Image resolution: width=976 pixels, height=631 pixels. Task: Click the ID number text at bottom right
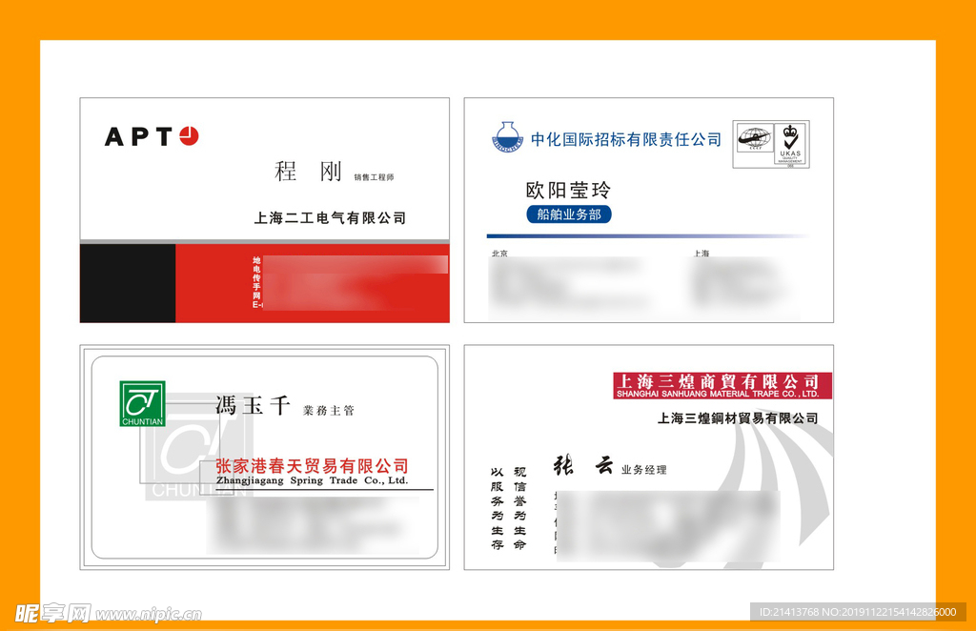[858, 612]
